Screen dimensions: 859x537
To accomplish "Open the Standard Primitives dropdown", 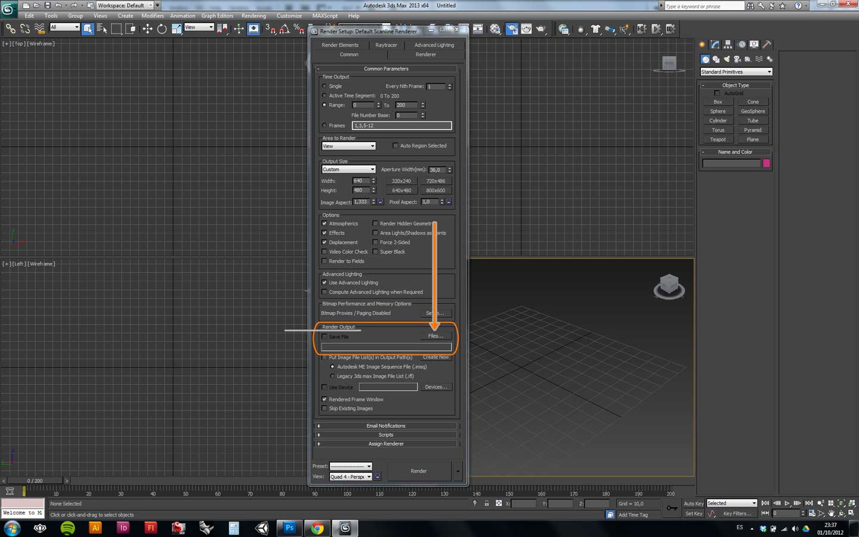I will (x=736, y=72).
